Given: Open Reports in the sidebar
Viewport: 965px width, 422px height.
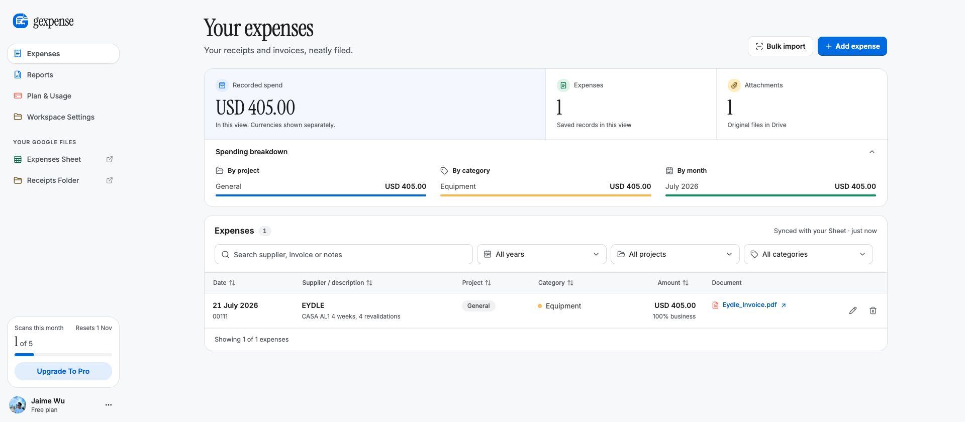Looking at the screenshot, I should [63, 75].
